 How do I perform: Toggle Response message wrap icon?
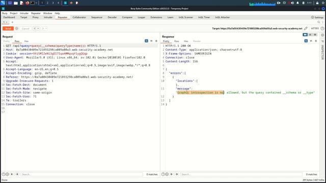(x=306, y=41)
